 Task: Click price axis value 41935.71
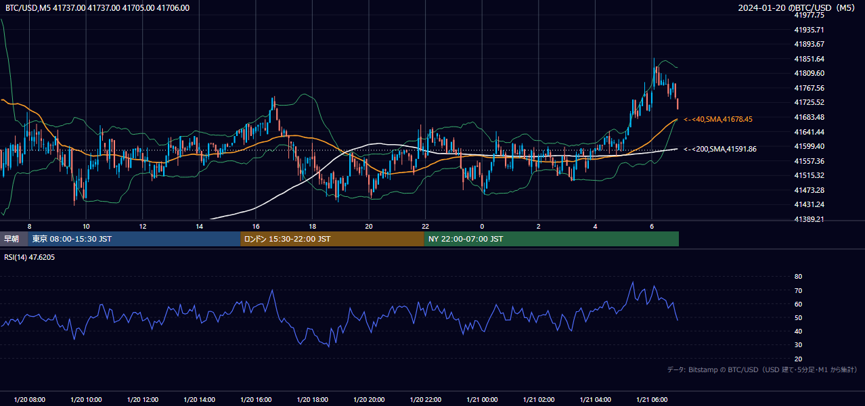pos(809,30)
